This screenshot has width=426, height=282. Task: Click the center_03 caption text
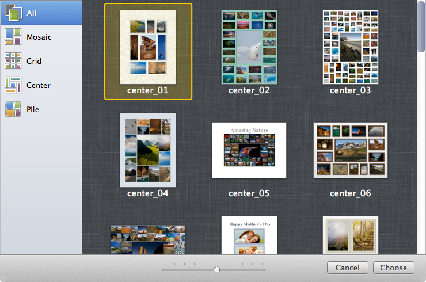(x=351, y=90)
